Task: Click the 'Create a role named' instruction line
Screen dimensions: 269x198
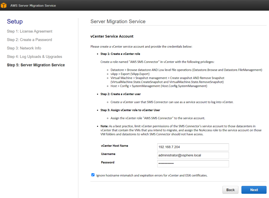Action: click(157, 62)
